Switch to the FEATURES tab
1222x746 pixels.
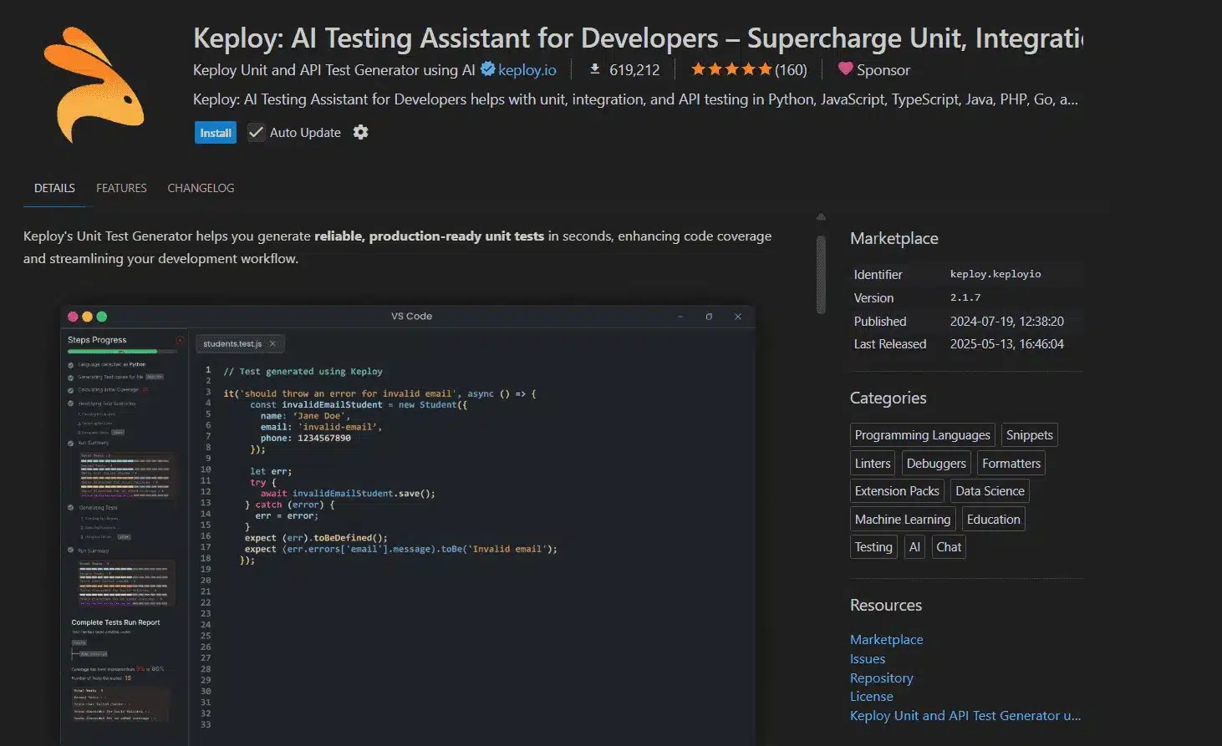121,188
